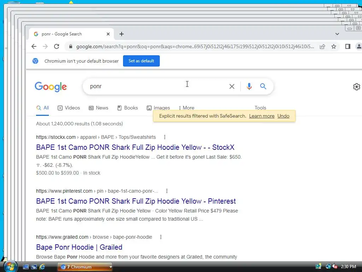Image resolution: width=362 pixels, height=272 pixels.
Task: Open Grailed result options three-dot menu
Action: (x=161, y=237)
